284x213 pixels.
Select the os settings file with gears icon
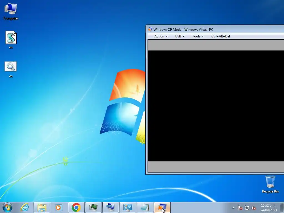click(11, 70)
